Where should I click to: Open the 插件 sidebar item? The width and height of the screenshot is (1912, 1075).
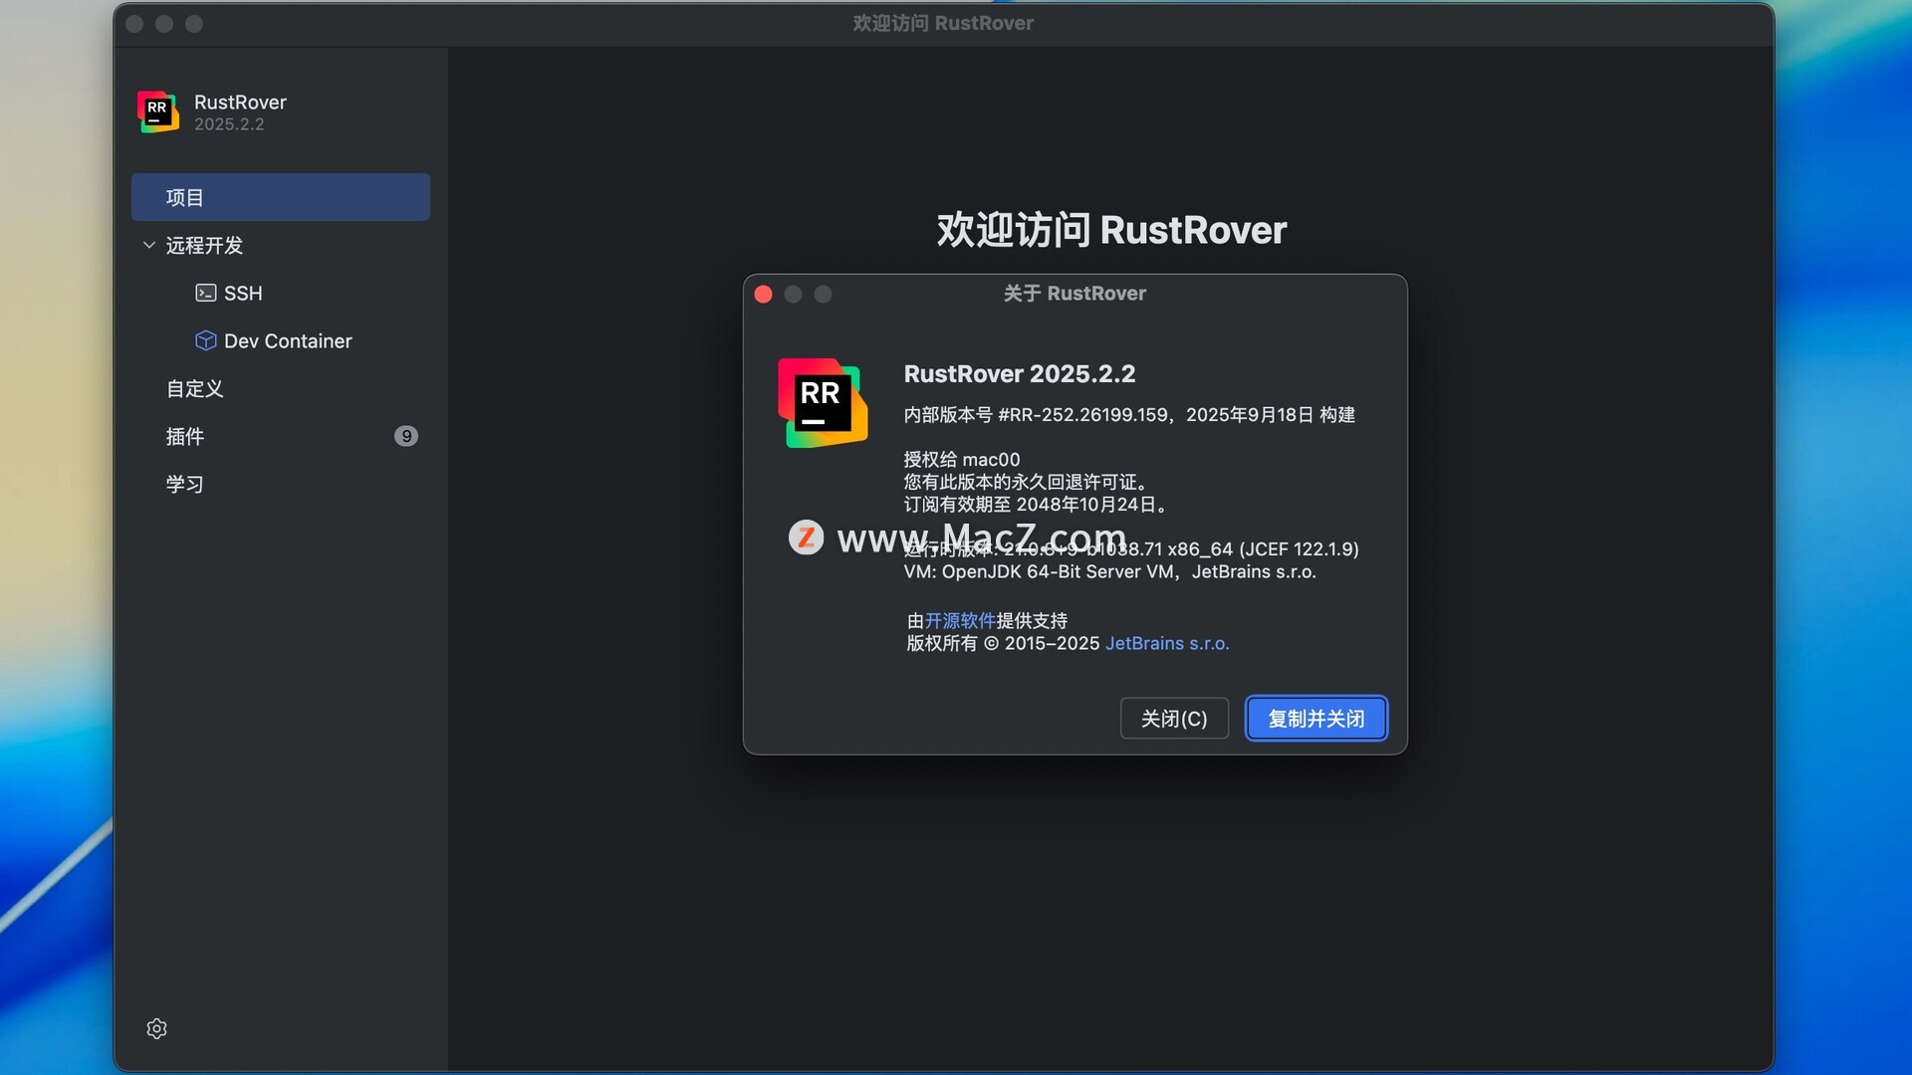[185, 436]
